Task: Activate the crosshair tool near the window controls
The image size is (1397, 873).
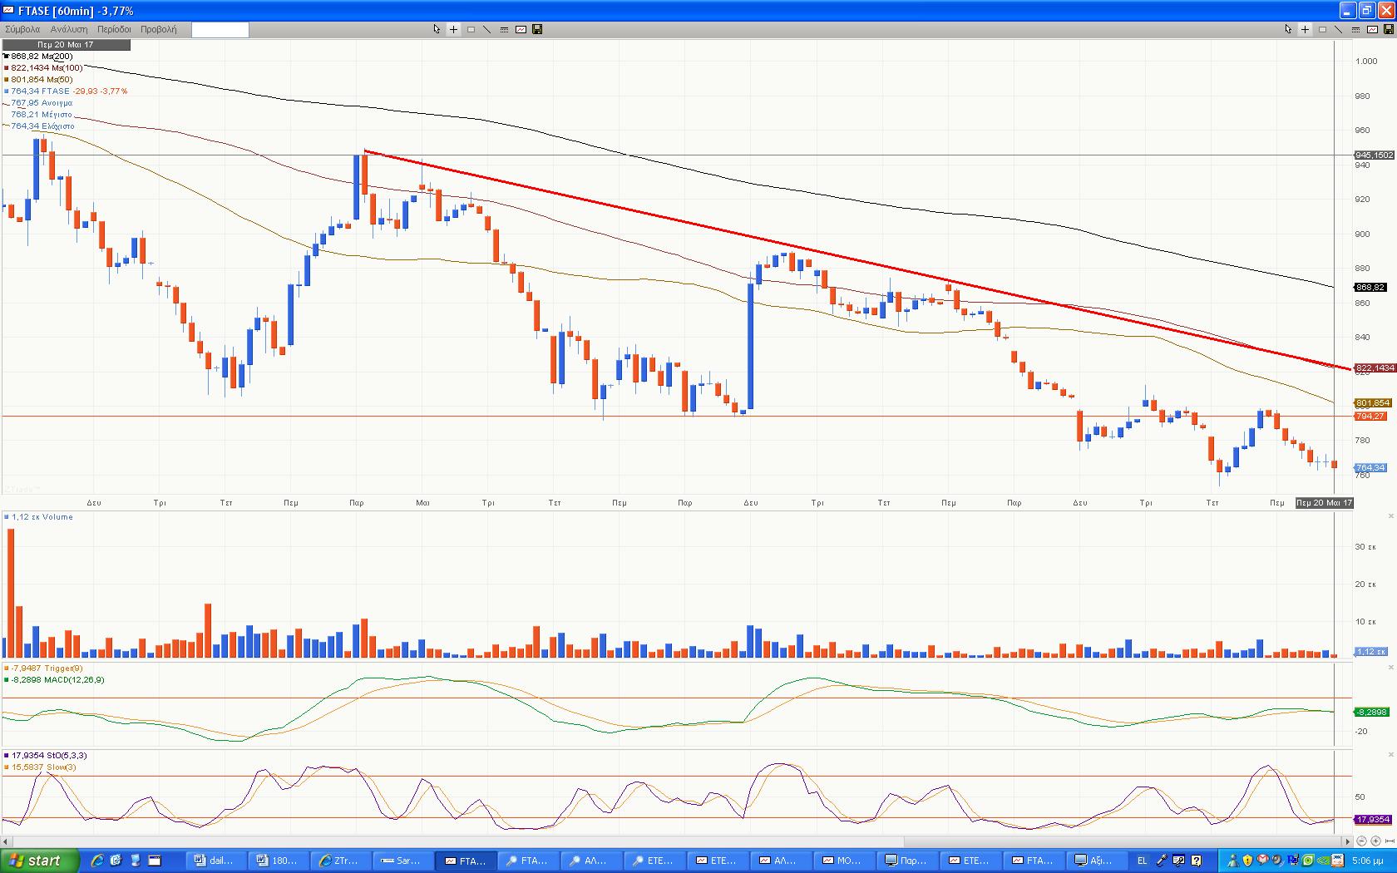Action: point(1305,29)
